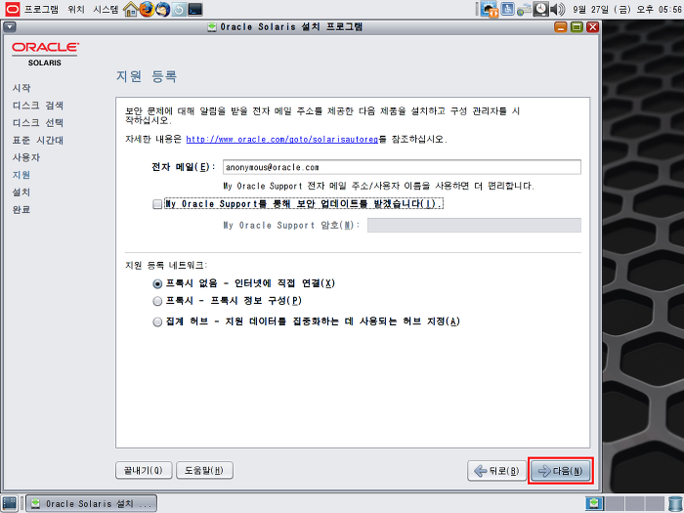Viewport: 684px width, 513px height.
Task: Enable My Oracle Support security updates checkbox
Action: click(157, 204)
